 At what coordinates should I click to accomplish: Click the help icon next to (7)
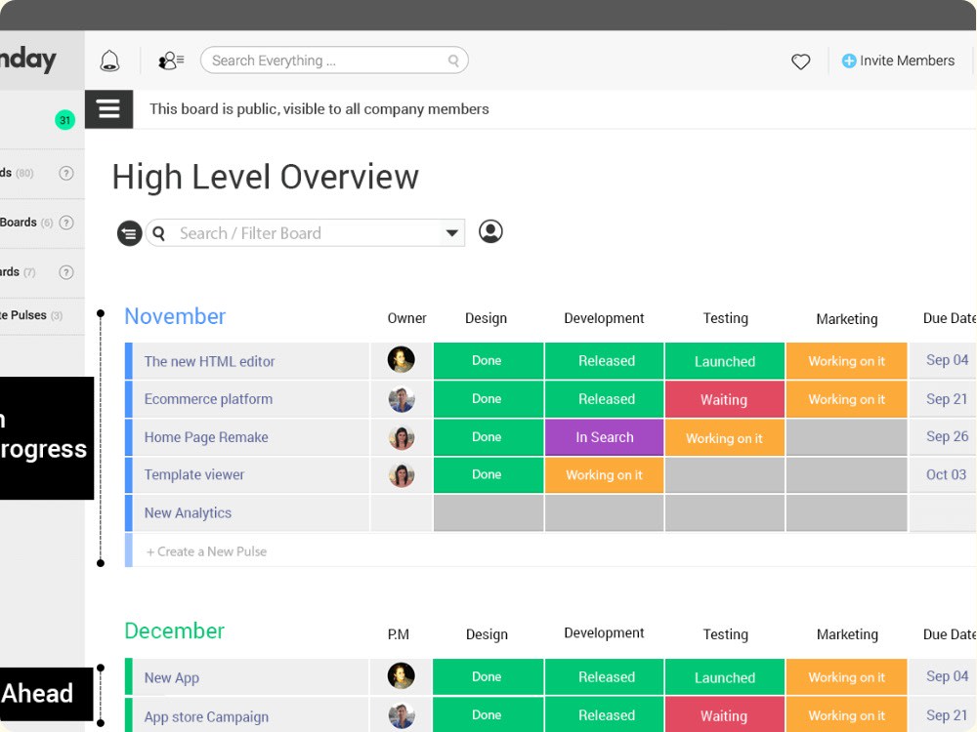click(66, 272)
